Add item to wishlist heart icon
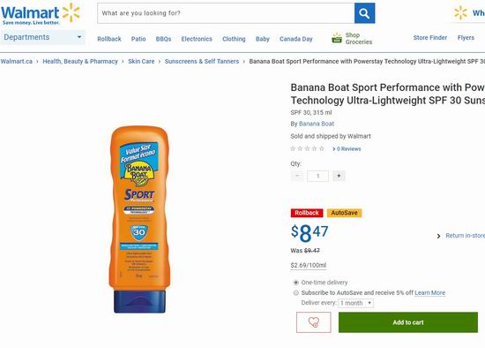Image resolution: width=485 pixels, height=348 pixels. (x=313, y=322)
